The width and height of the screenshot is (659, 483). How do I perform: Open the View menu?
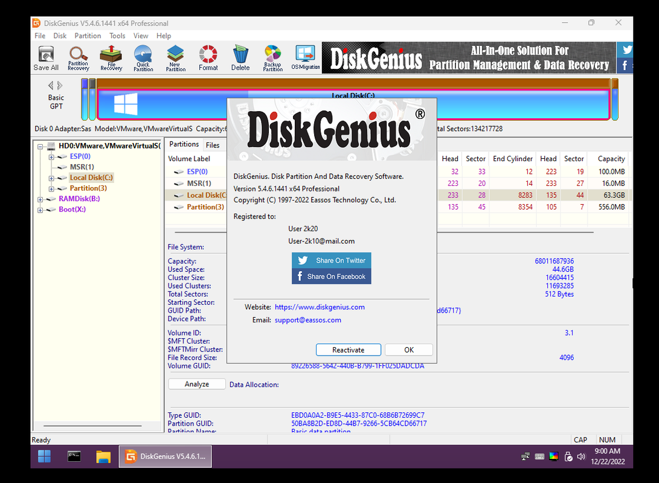click(141, 36)
